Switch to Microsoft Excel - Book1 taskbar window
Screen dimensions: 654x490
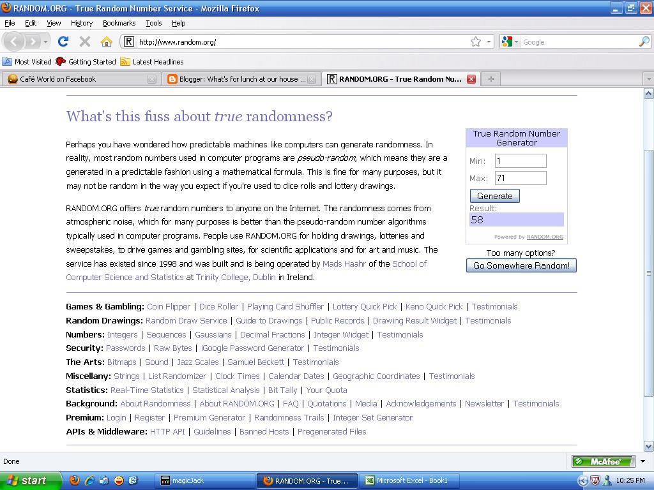[409, 480]
